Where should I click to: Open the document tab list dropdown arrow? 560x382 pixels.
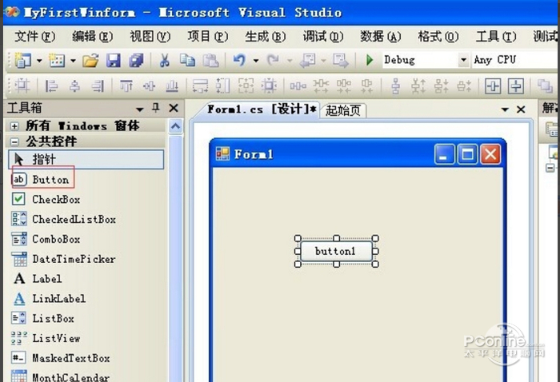505,109
